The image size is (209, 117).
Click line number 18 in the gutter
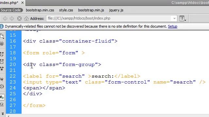click(x=13, y=53)
